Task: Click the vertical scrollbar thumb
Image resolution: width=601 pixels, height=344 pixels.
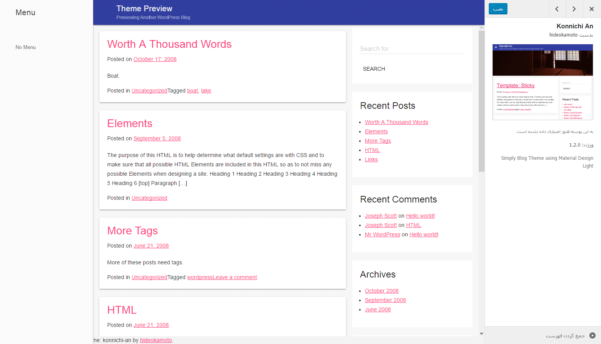Action: 481,101
